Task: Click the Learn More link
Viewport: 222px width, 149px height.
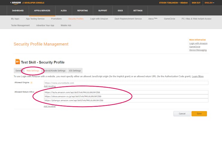Action: click(x=198, y=76)
